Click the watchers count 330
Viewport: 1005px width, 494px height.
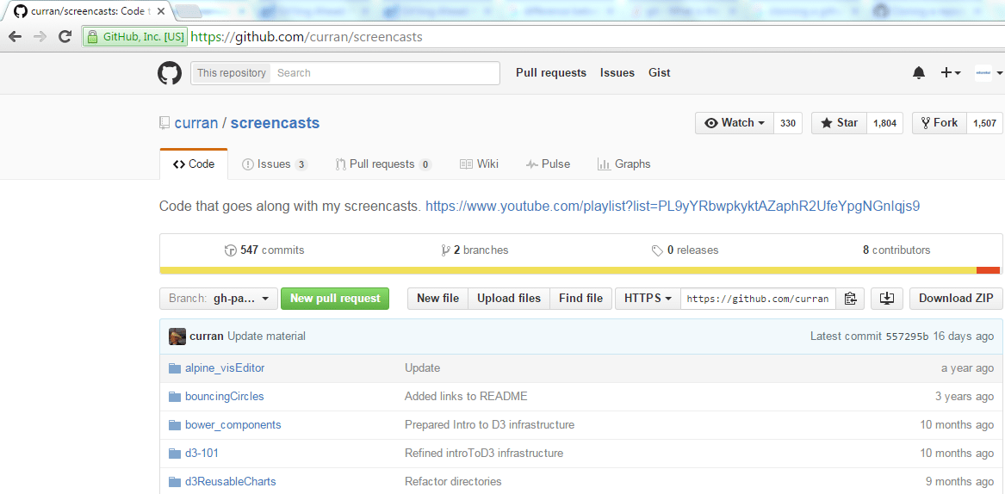pos(788,123)
